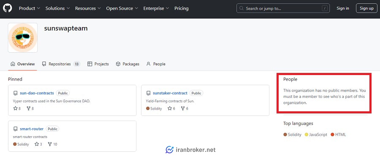380x156 pixels.
Task: Click the repo icon beside sunstaker-contract
Action: tap(148, 93)
